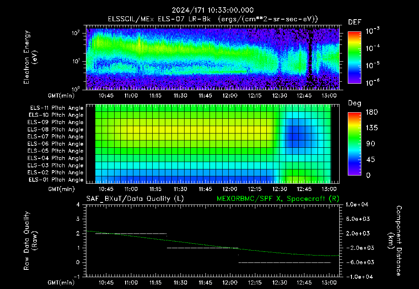Select the ELS-03 Pitch Angle row label
This screenshot has height=289, width=419.
tap(55, 166)
